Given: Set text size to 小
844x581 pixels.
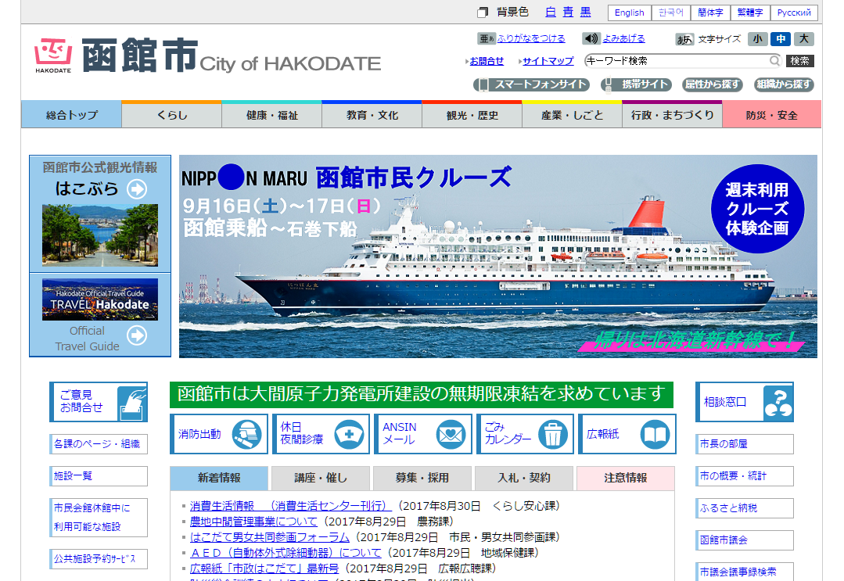Looking at the screenshot, I should (x=757, y=39).
